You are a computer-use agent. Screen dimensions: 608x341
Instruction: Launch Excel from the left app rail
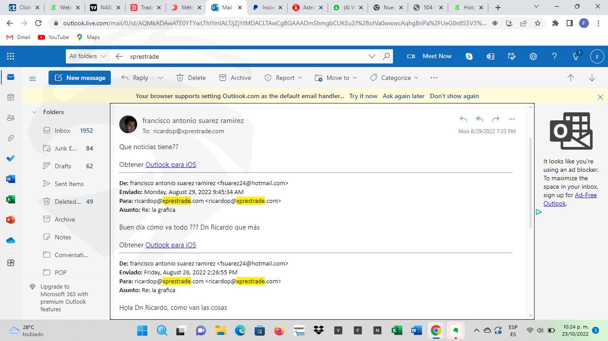[x=11, y=199]
